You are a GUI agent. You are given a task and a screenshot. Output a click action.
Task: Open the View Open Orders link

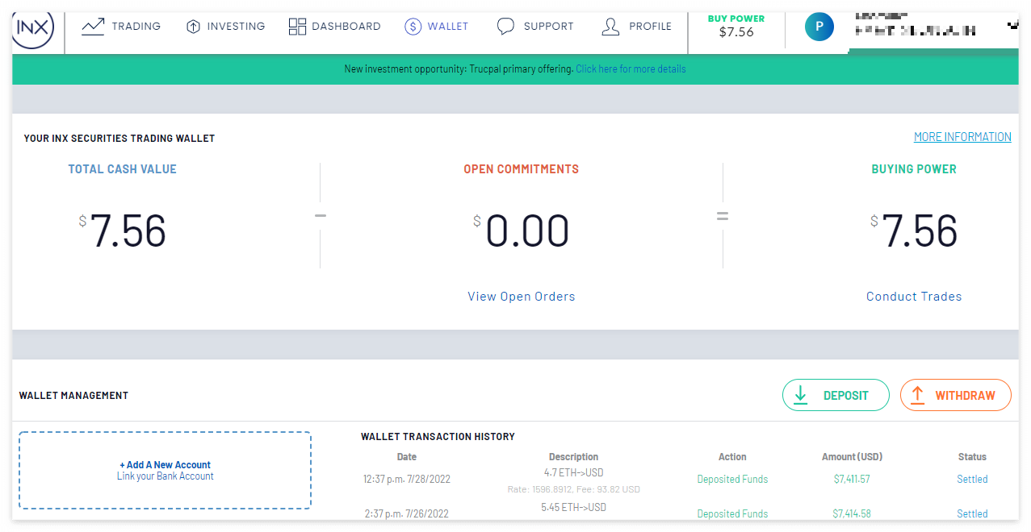(x=522, y=297)
